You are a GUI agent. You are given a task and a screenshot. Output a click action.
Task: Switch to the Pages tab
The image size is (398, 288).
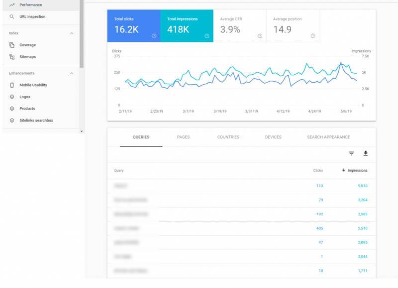[x=183, y=137]
